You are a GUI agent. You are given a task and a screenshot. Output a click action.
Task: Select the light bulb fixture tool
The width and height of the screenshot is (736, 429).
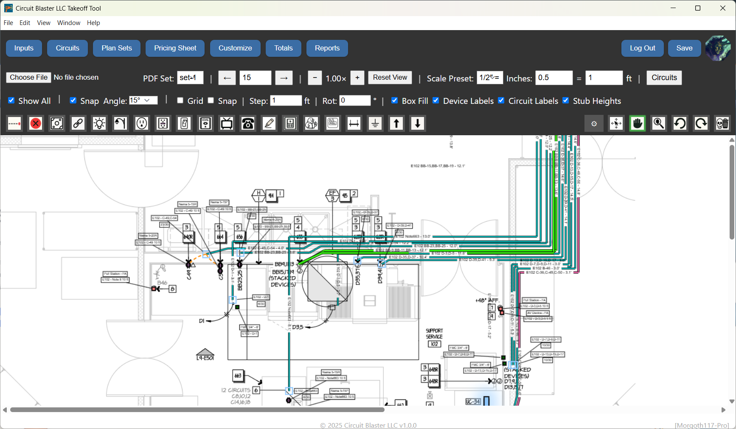point(99,123)
